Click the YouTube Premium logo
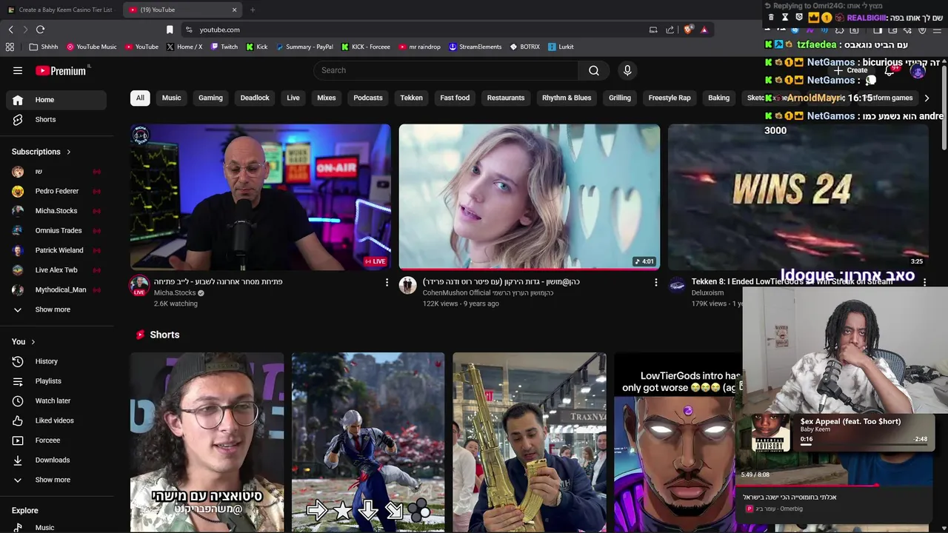The width and height of the screenshot is (948, 533). (62, 70)
